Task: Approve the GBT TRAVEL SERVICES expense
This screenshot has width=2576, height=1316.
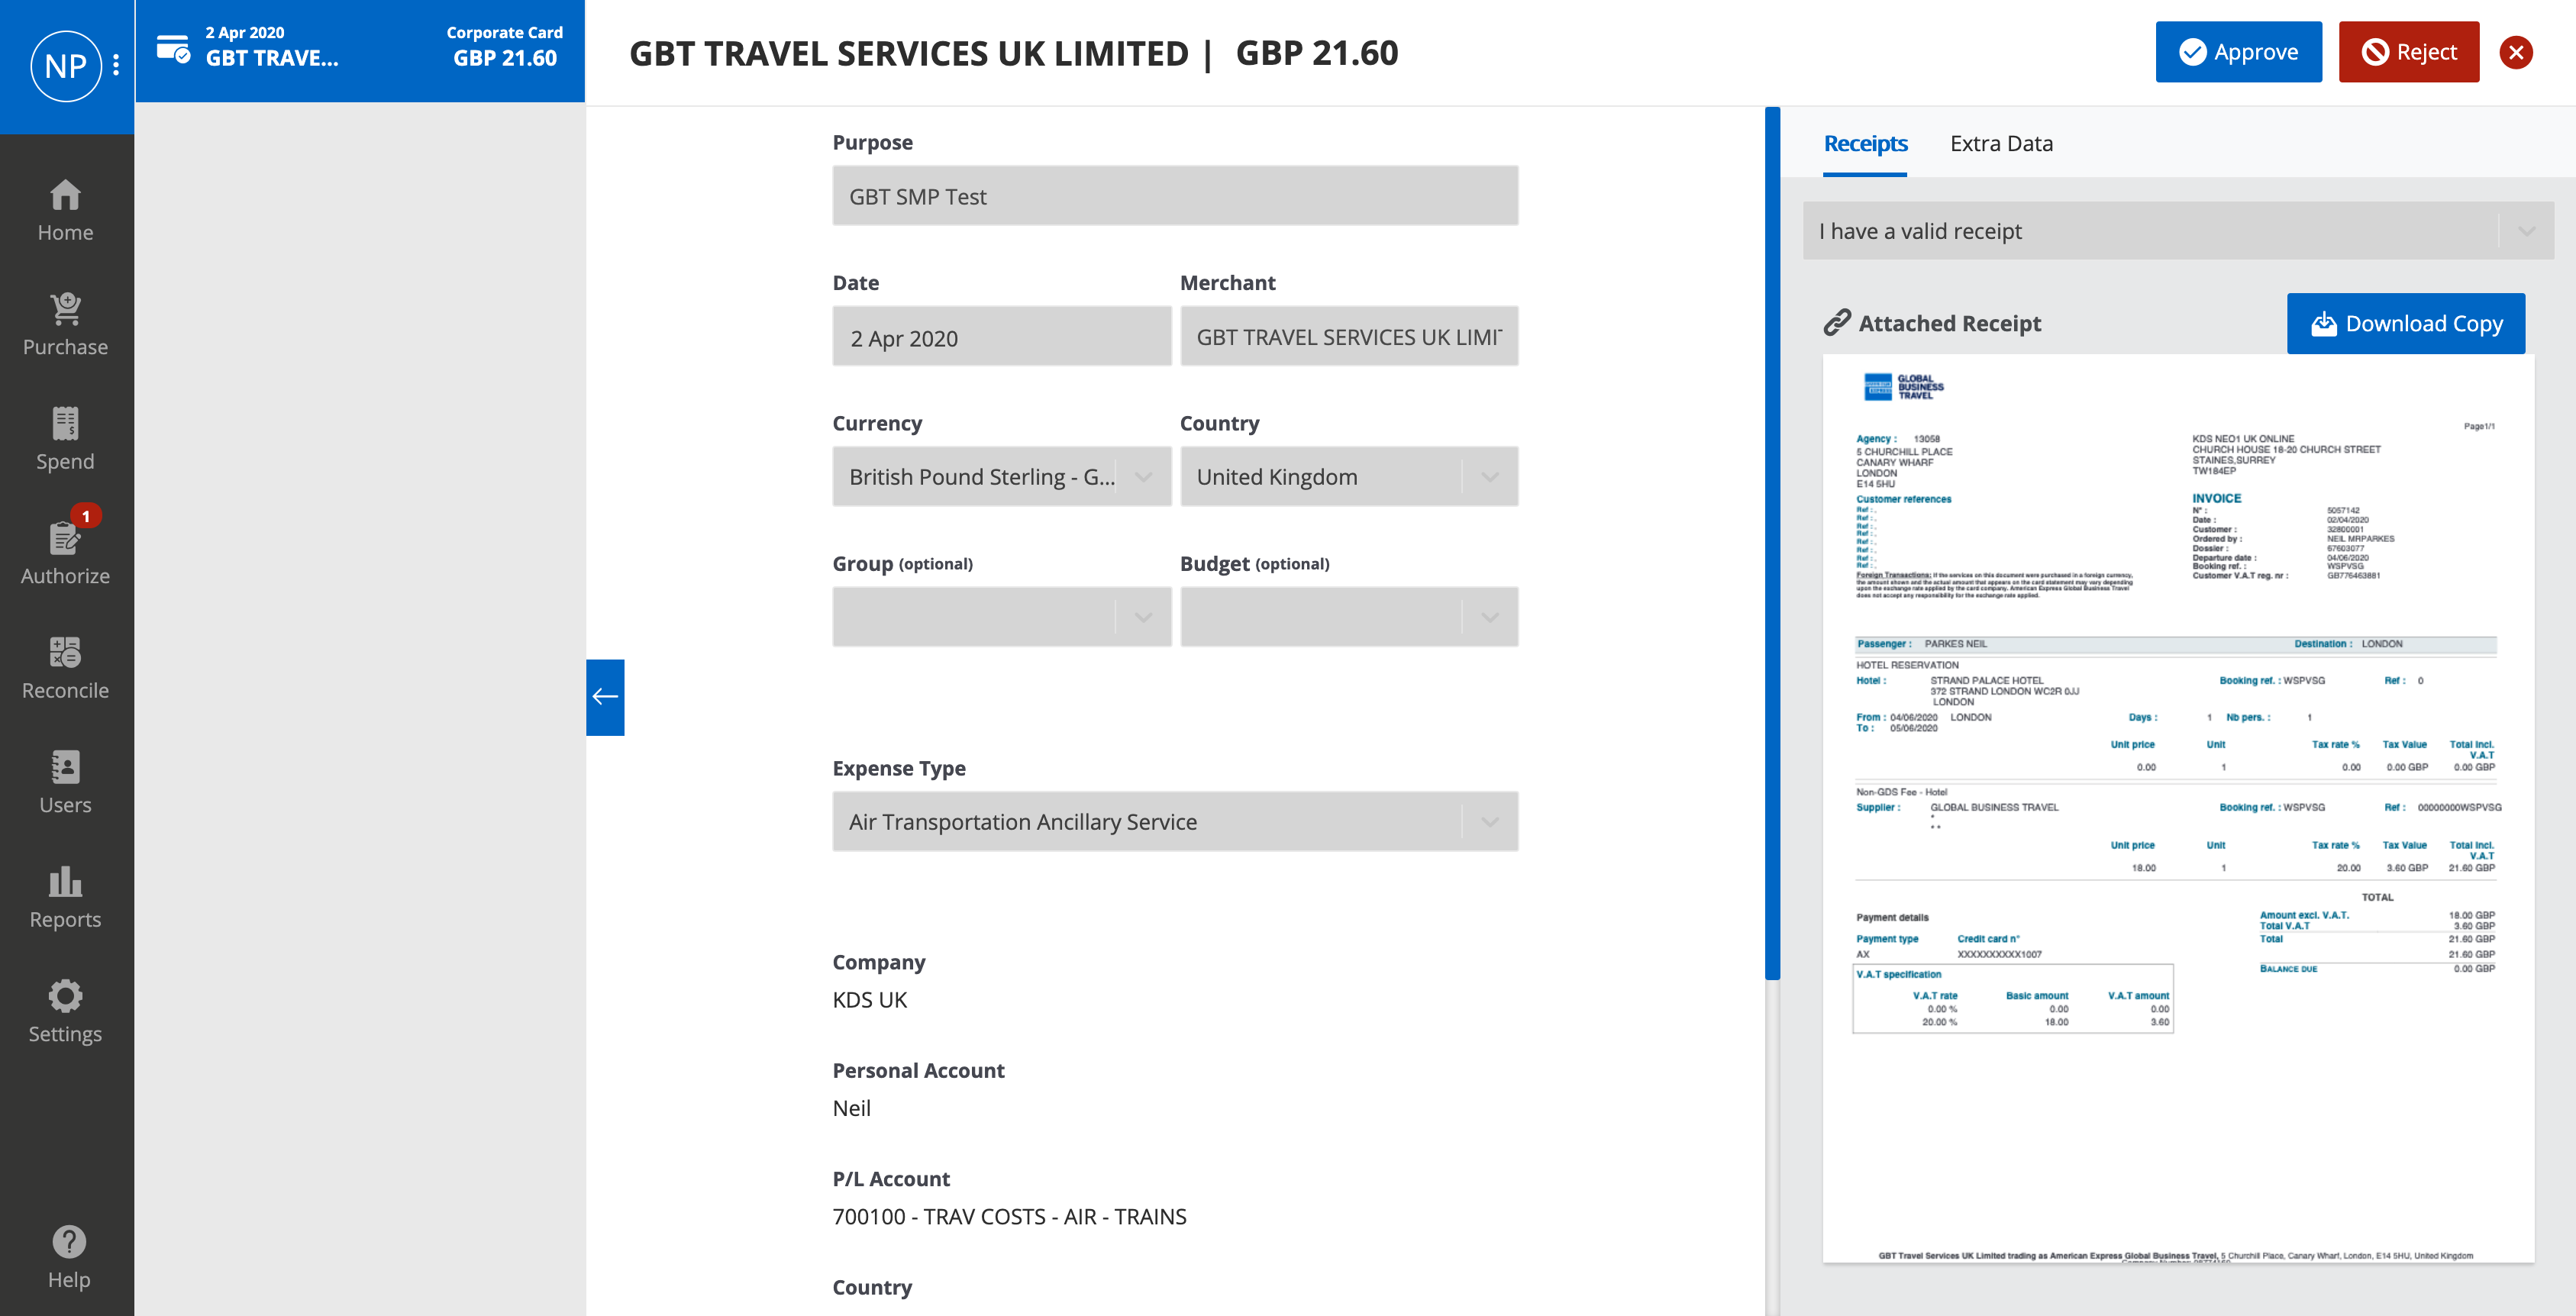Action: click(2238, 51)
